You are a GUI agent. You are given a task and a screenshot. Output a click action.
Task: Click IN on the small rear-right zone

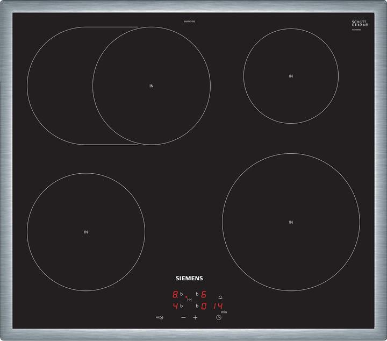[x=291, y=76]
